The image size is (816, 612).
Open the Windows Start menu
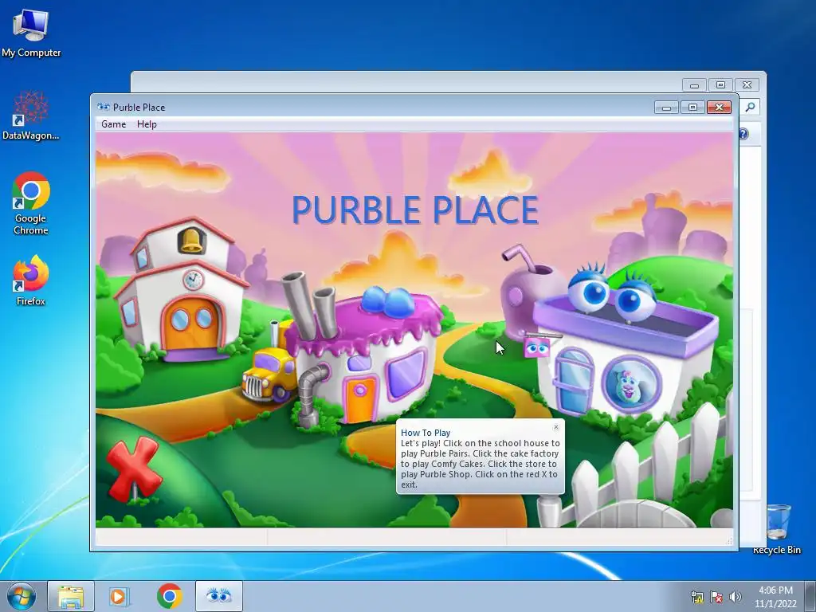(x=22, y=596)
